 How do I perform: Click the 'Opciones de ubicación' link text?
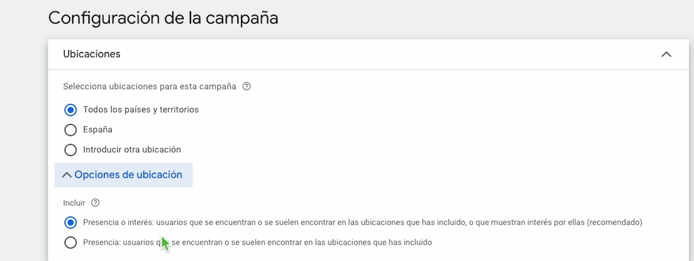[x=128, y=175]
